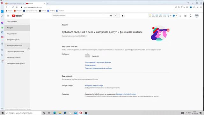Open Lamoda bookmark
The height and width of the screenshot is (115, 204).
42,11
